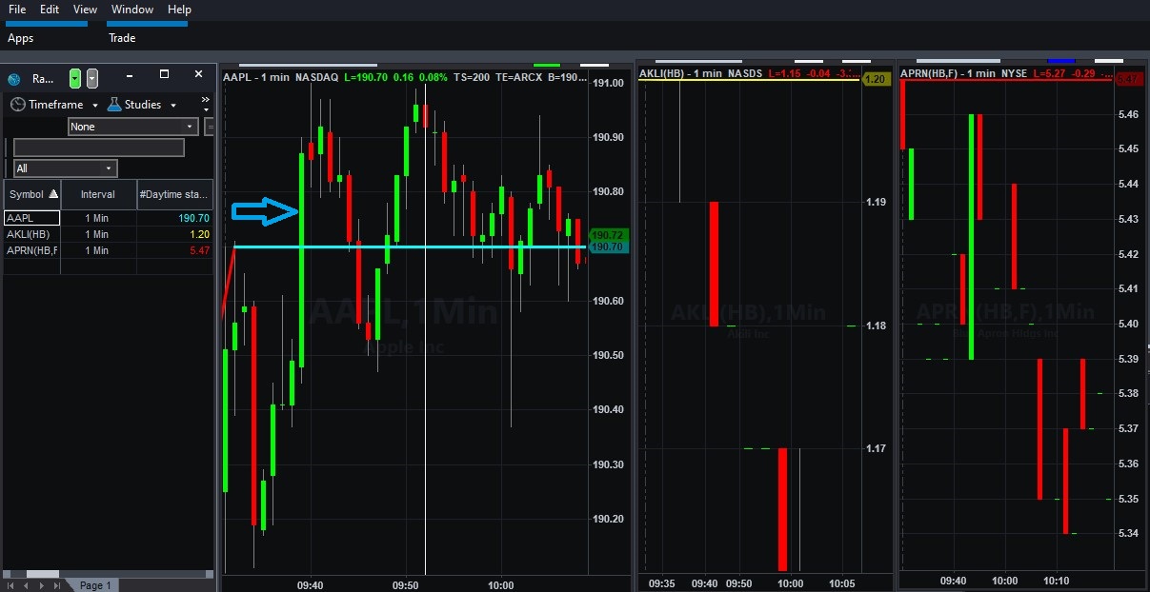Viewport: 1150px width, 592px height.
Task: Open the Help menu
Action: [179, 10]
